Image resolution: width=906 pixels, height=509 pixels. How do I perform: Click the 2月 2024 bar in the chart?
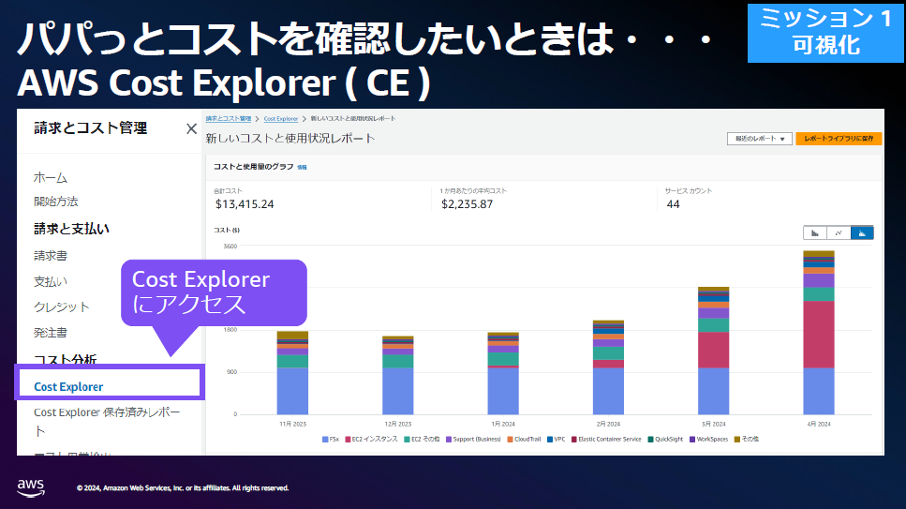[608, 367]
